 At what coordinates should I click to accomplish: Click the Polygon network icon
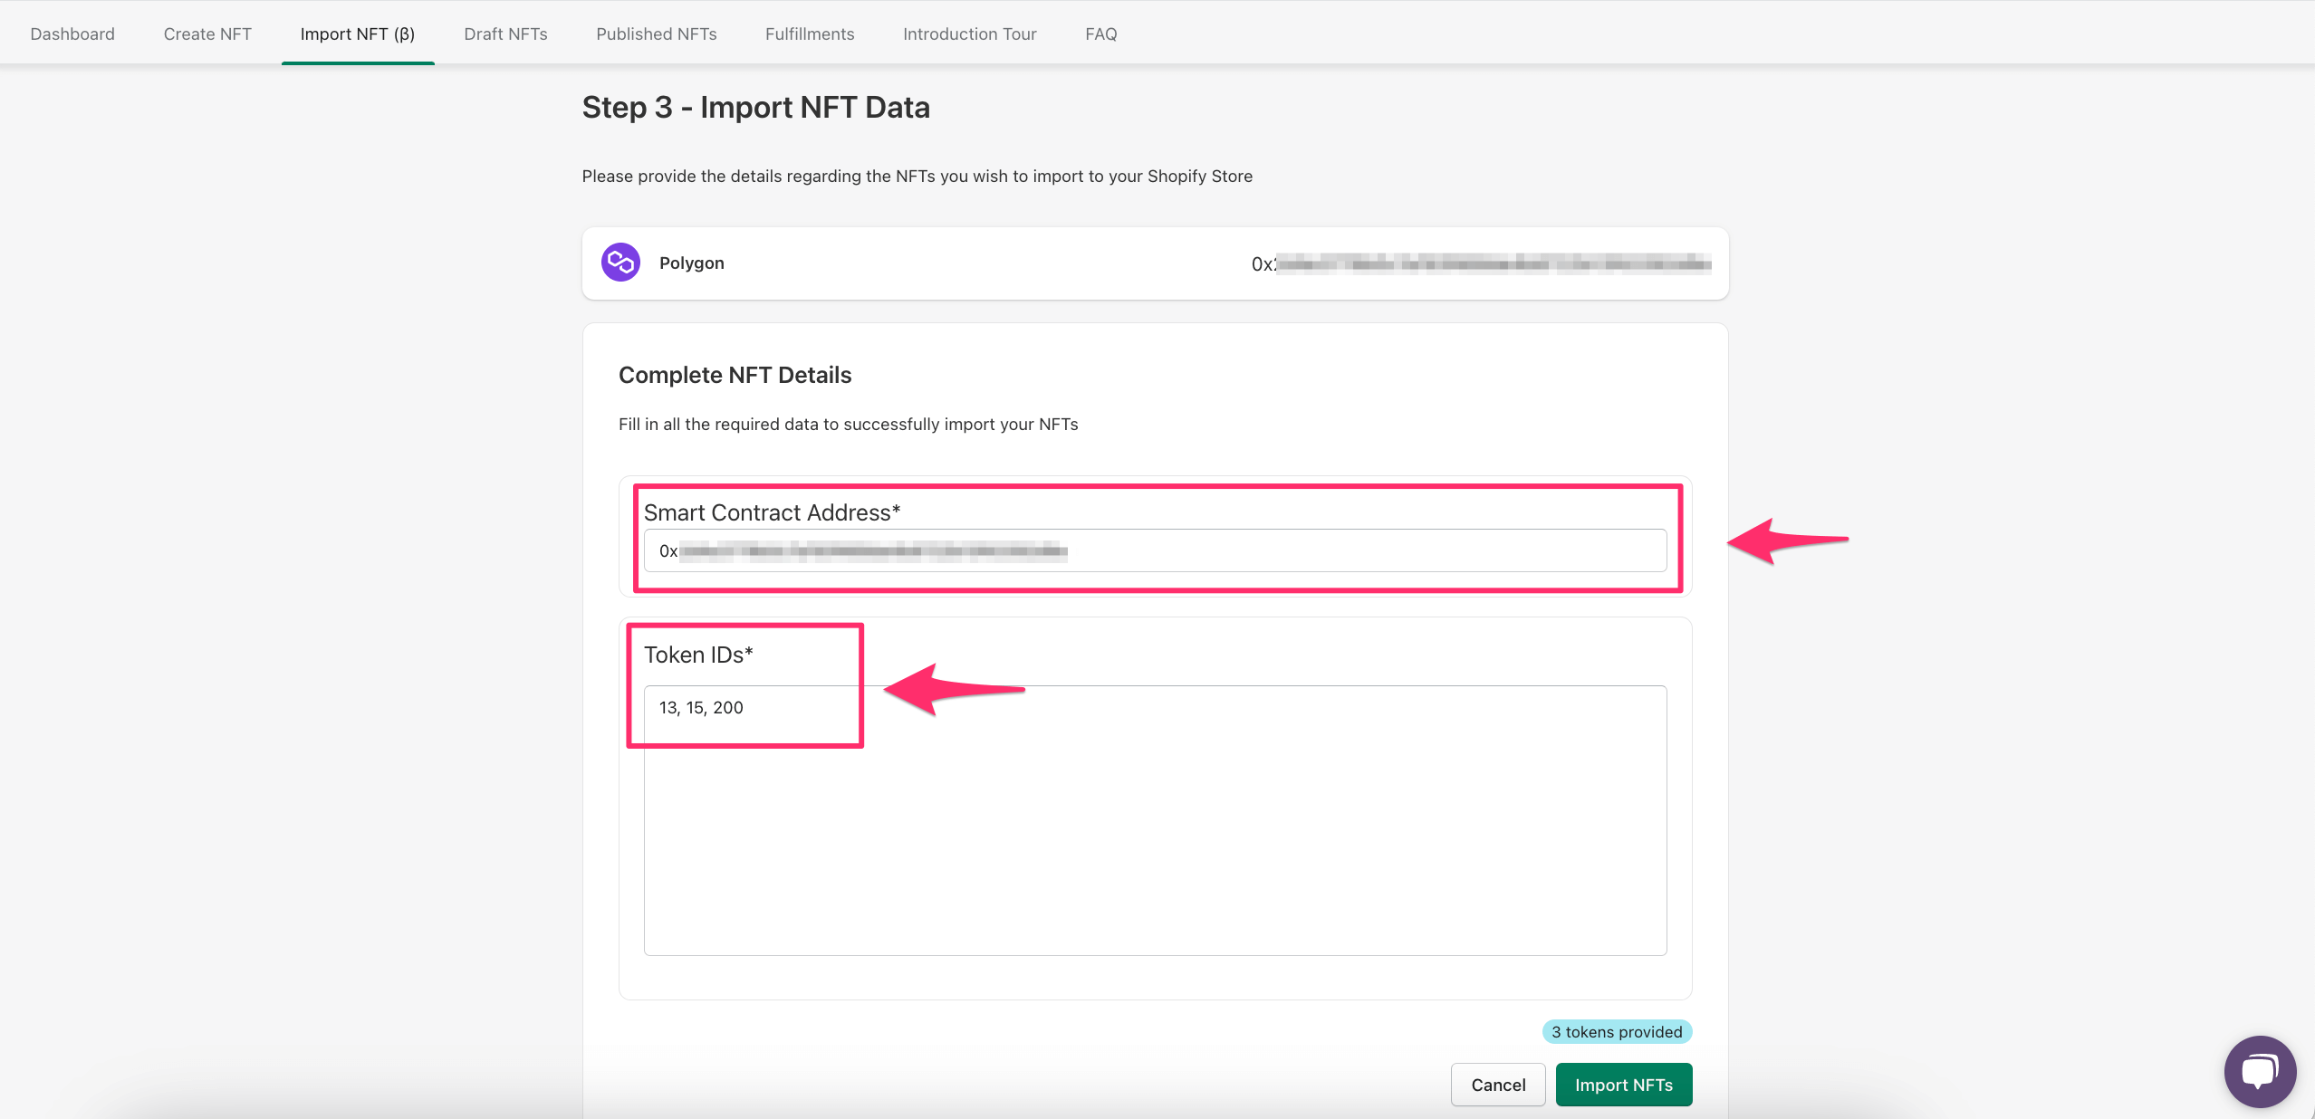tap(621, 262)
